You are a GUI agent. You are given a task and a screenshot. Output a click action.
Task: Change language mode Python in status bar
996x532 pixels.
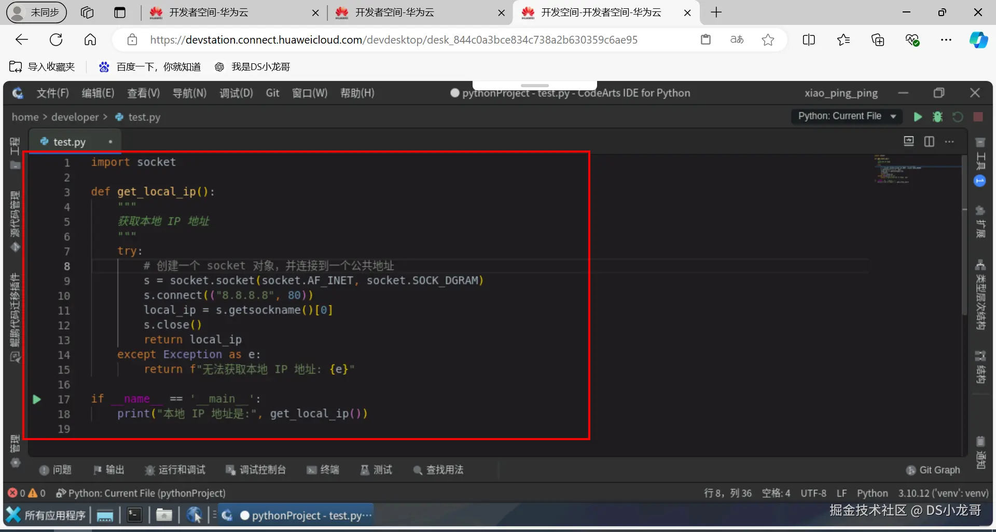[x=872, y=493]
